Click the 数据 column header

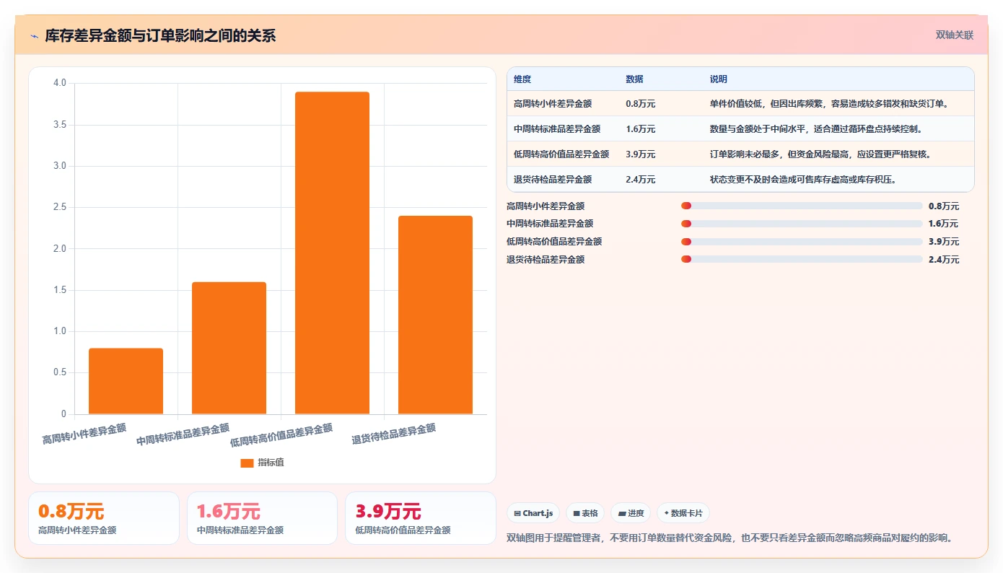tap(634, 79)
